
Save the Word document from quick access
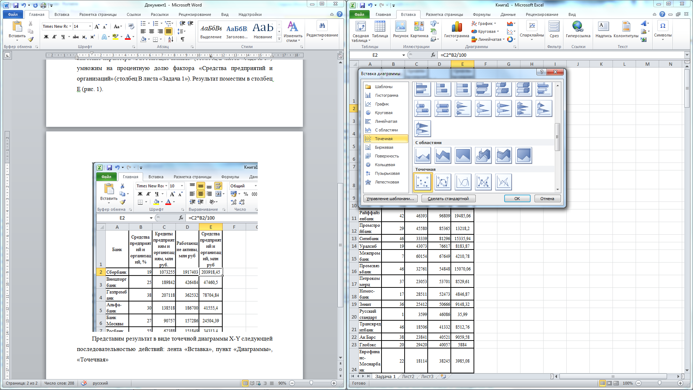pyautogui.click(x=16, y=5)
